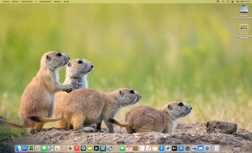Screen dimensions: 252x153
Task: Click the Spotlight search magnifier icon
Action: [x=228, y=2]
